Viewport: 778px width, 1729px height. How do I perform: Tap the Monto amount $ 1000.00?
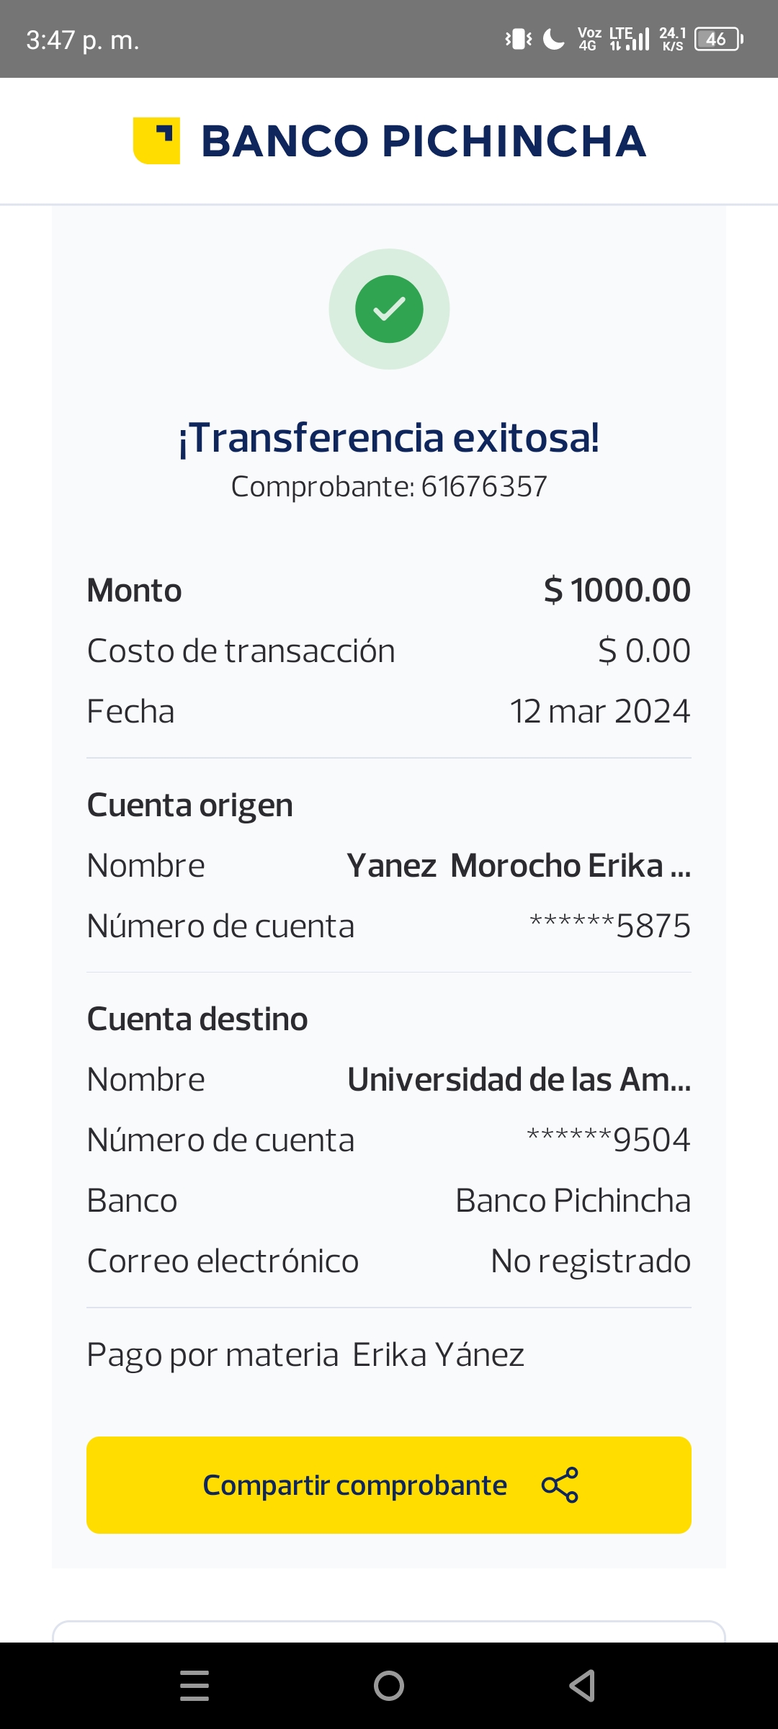coord(617,591)
